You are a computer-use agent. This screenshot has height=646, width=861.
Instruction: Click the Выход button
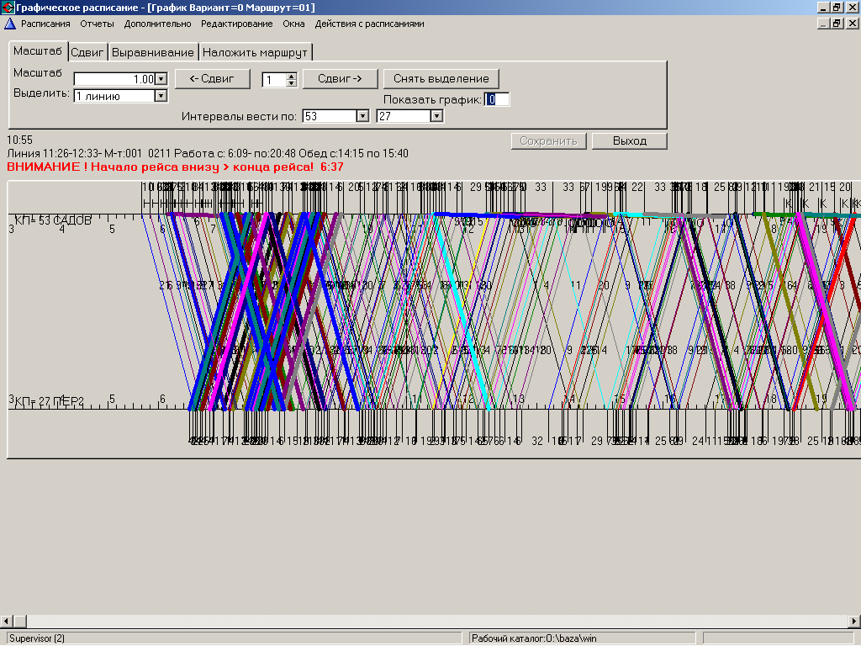coord(629,141)
